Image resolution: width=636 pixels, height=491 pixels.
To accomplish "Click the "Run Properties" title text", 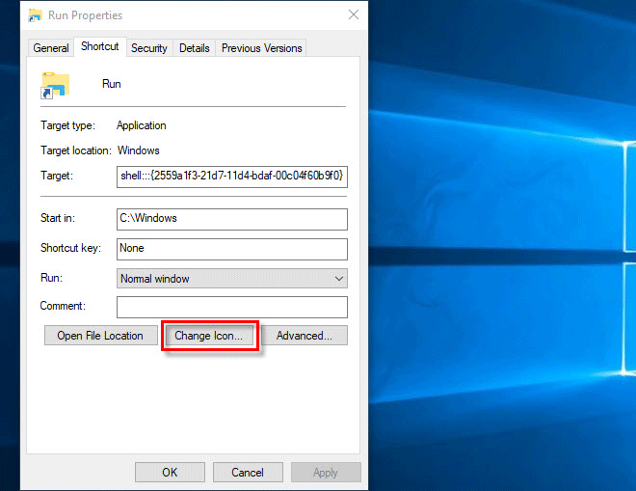I will 85,15.
